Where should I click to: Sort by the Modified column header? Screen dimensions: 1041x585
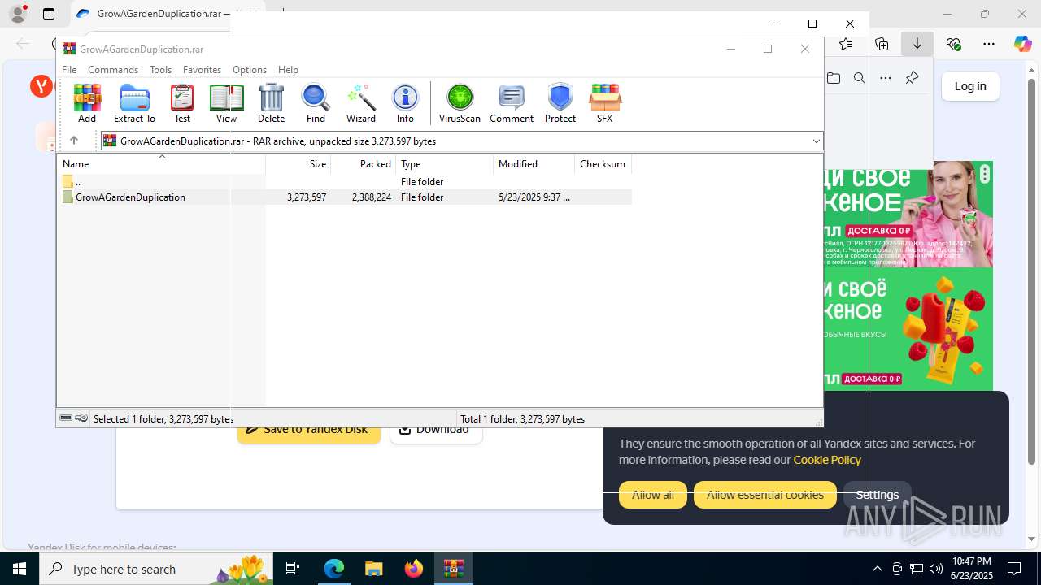pos(534,164)
